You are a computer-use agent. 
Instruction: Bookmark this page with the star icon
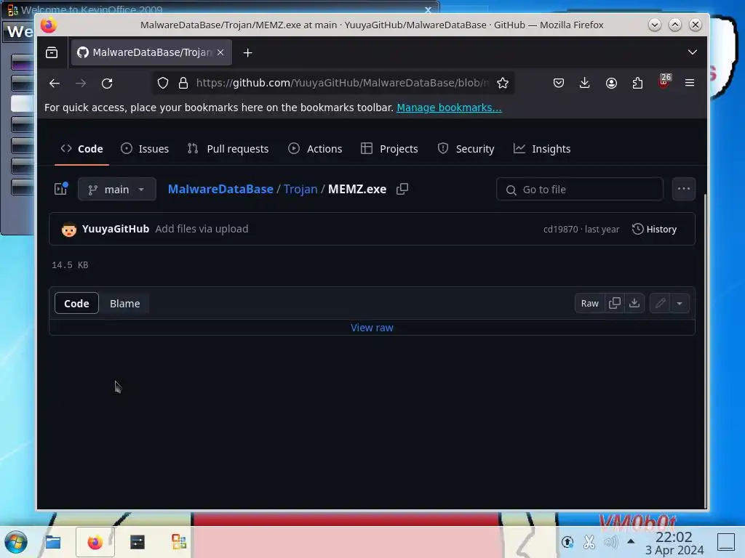(x=503, y=83)
